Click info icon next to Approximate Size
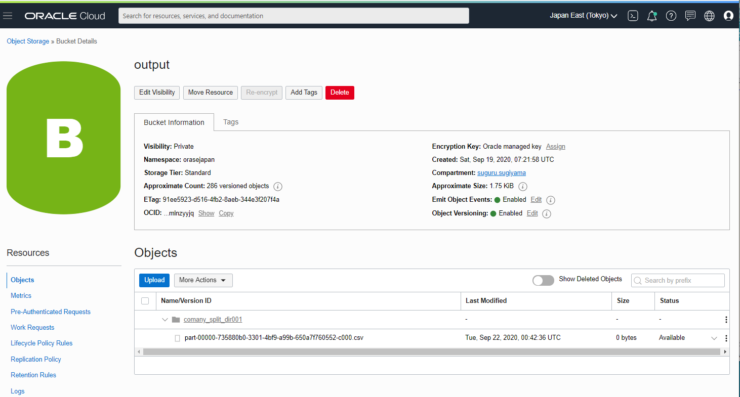Screen dimensions: 740x397 coord(523,186)
